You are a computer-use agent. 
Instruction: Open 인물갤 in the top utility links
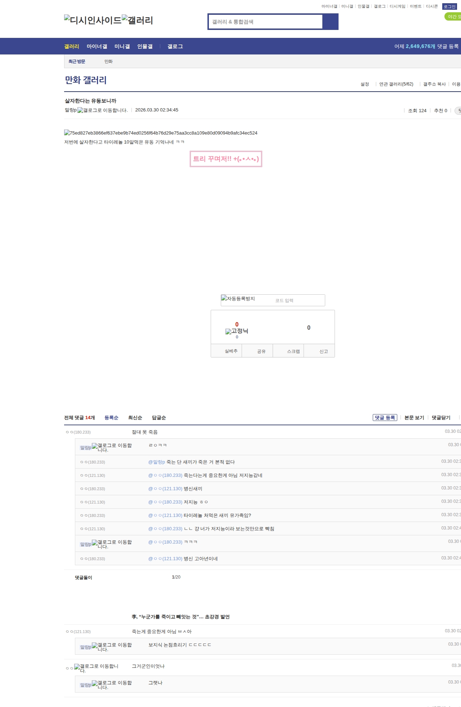(x=363, y=6)
